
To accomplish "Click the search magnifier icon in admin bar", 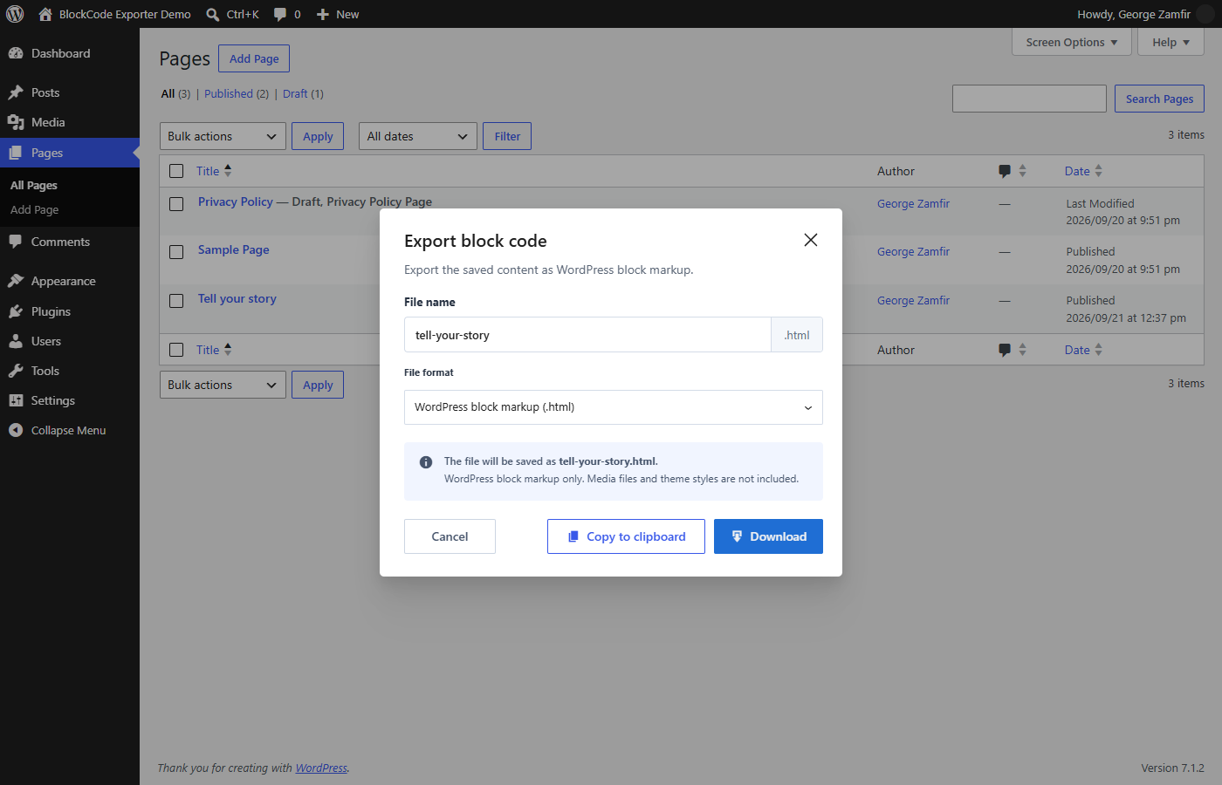I will click(x=212, y=14).
